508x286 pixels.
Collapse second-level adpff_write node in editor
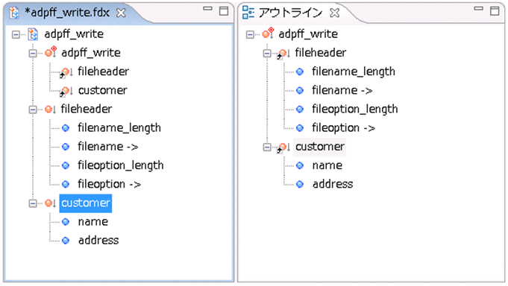[x=33, y=53]
